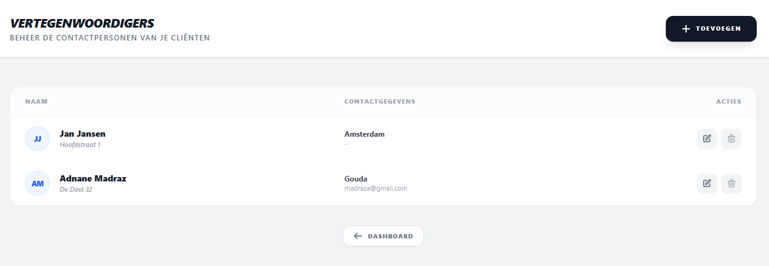The height and width of the screenshot is (266, 769).
Task: Click trash icon in Adnane Madraz row
Action: 731,183
